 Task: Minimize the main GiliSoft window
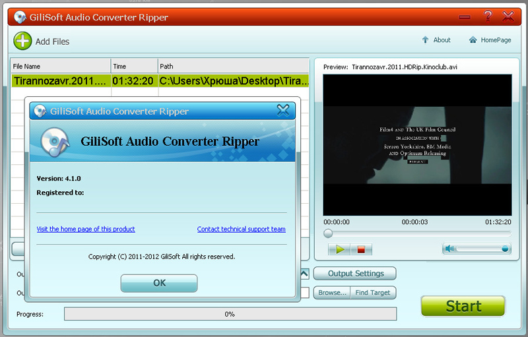(x=465, y=16)
